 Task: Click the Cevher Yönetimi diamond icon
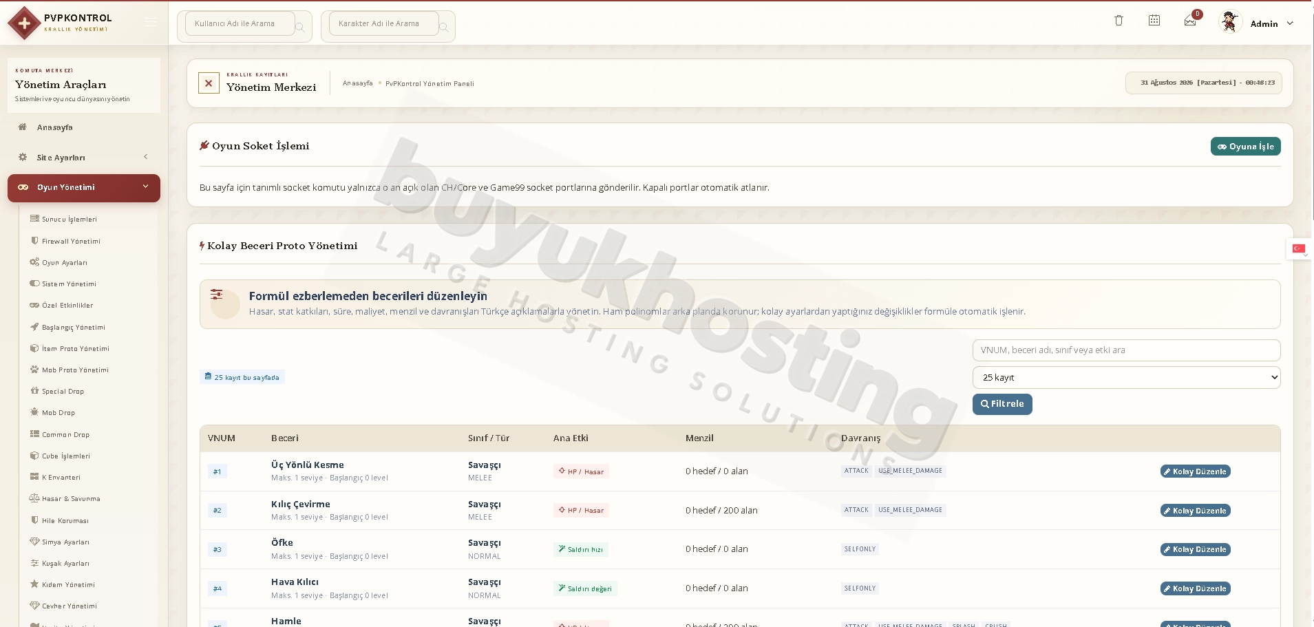click(x=34, y=606)
